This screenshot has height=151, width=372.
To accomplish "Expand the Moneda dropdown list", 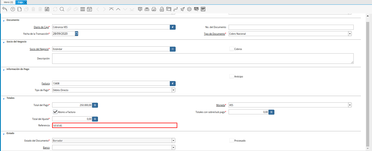I will (350, 105).
